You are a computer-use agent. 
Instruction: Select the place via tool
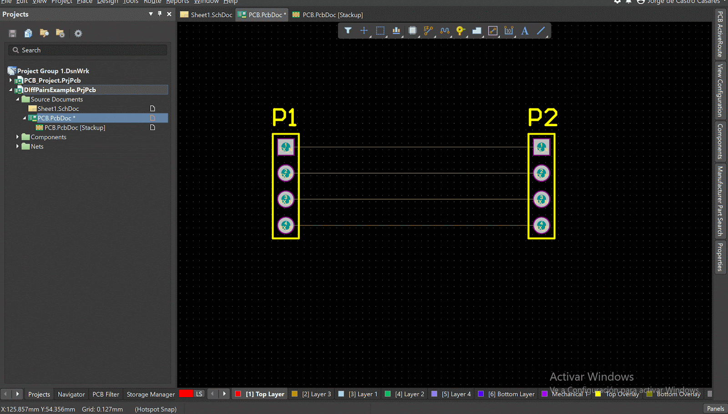[x=460, y=31]
